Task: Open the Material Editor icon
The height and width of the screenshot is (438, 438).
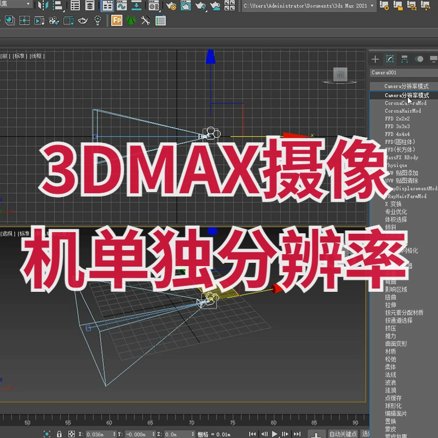Action: [154, 5]
